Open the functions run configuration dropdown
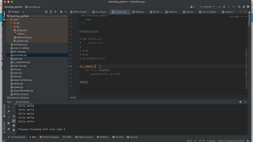This screenshot has width=253, height=142. [x=207, y=7]
